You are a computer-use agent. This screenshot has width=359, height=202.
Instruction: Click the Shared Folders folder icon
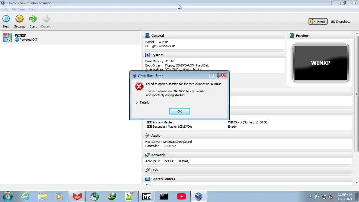pos(147,179)
